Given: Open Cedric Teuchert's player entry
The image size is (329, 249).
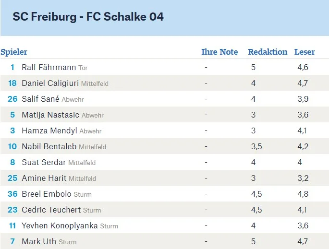Looking at the screenshot, I should tap(51, 210).
